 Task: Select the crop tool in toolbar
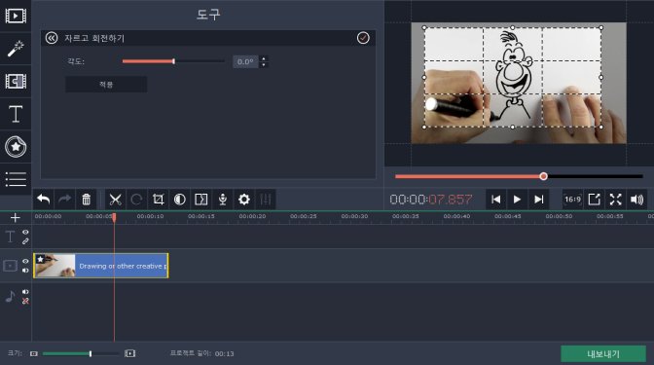click(158, 200)
